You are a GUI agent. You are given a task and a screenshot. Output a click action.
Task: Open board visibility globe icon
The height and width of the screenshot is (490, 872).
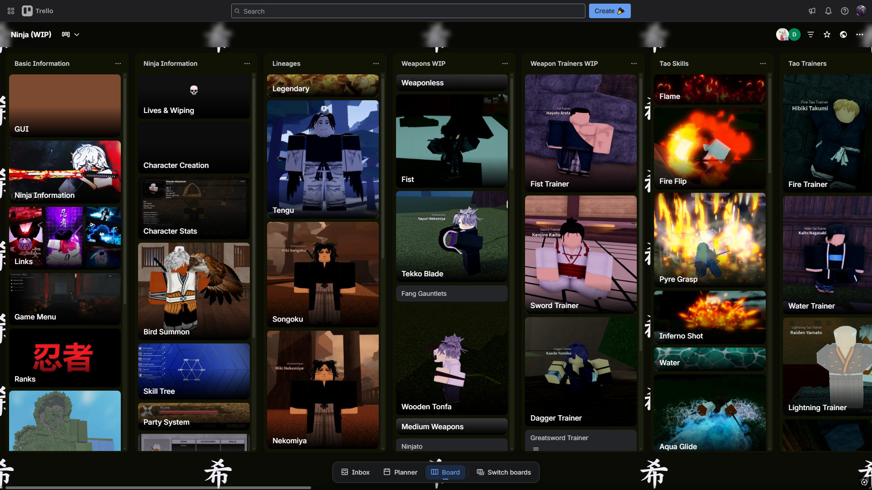click(843, 34)
